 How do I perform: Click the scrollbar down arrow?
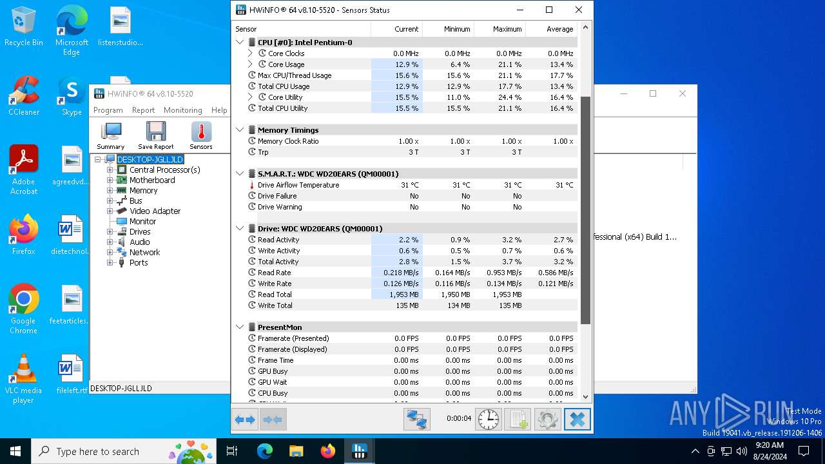tap(585, 397)
